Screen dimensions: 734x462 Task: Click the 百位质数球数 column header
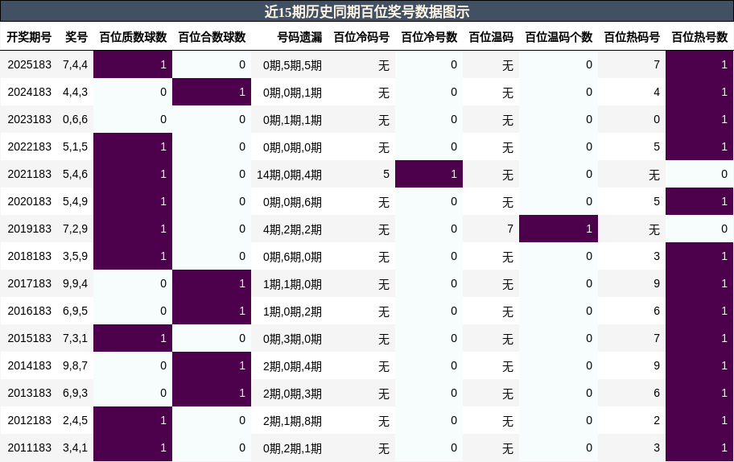pos(133,37)
